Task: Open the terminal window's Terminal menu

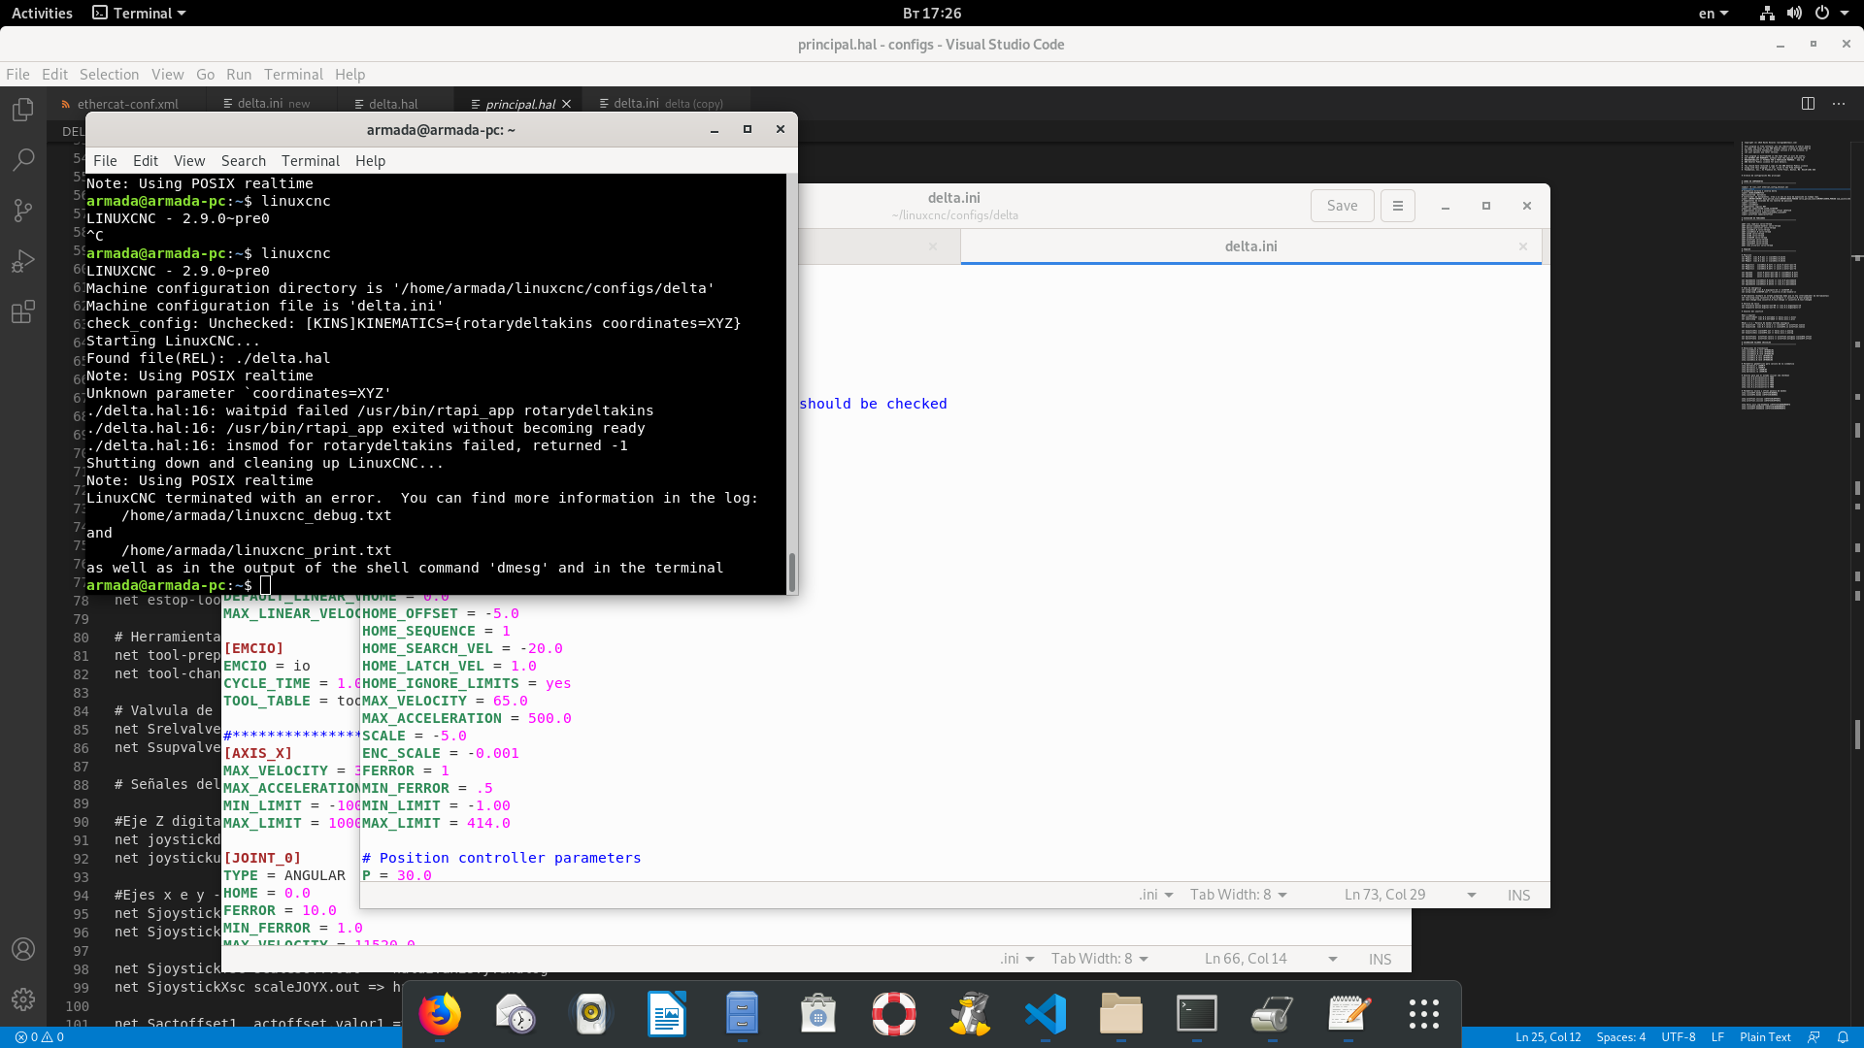Action: pyautogui.click(x=311, y=161)
